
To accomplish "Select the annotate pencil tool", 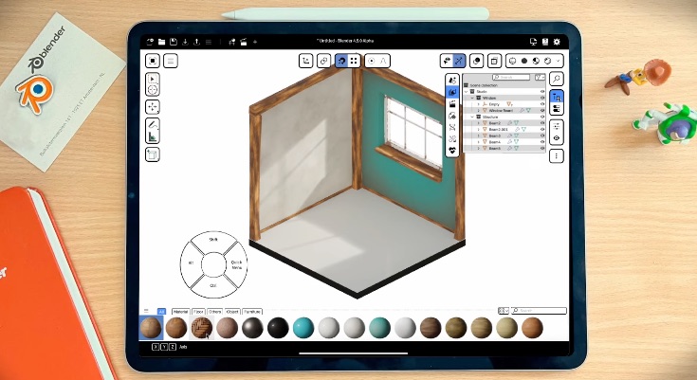I will (x=153, y=125).
